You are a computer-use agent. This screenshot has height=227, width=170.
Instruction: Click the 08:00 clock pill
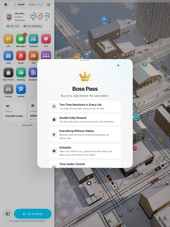[20, 5]
